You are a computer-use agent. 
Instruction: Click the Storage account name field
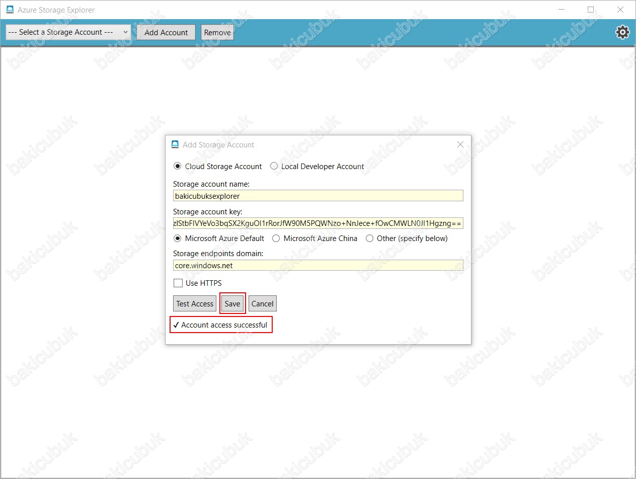(x=318, y=196)
